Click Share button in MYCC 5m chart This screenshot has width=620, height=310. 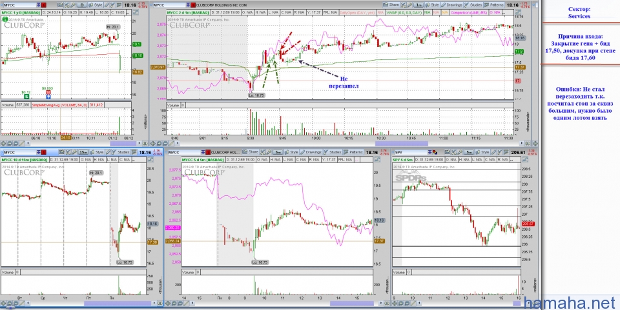251,153
